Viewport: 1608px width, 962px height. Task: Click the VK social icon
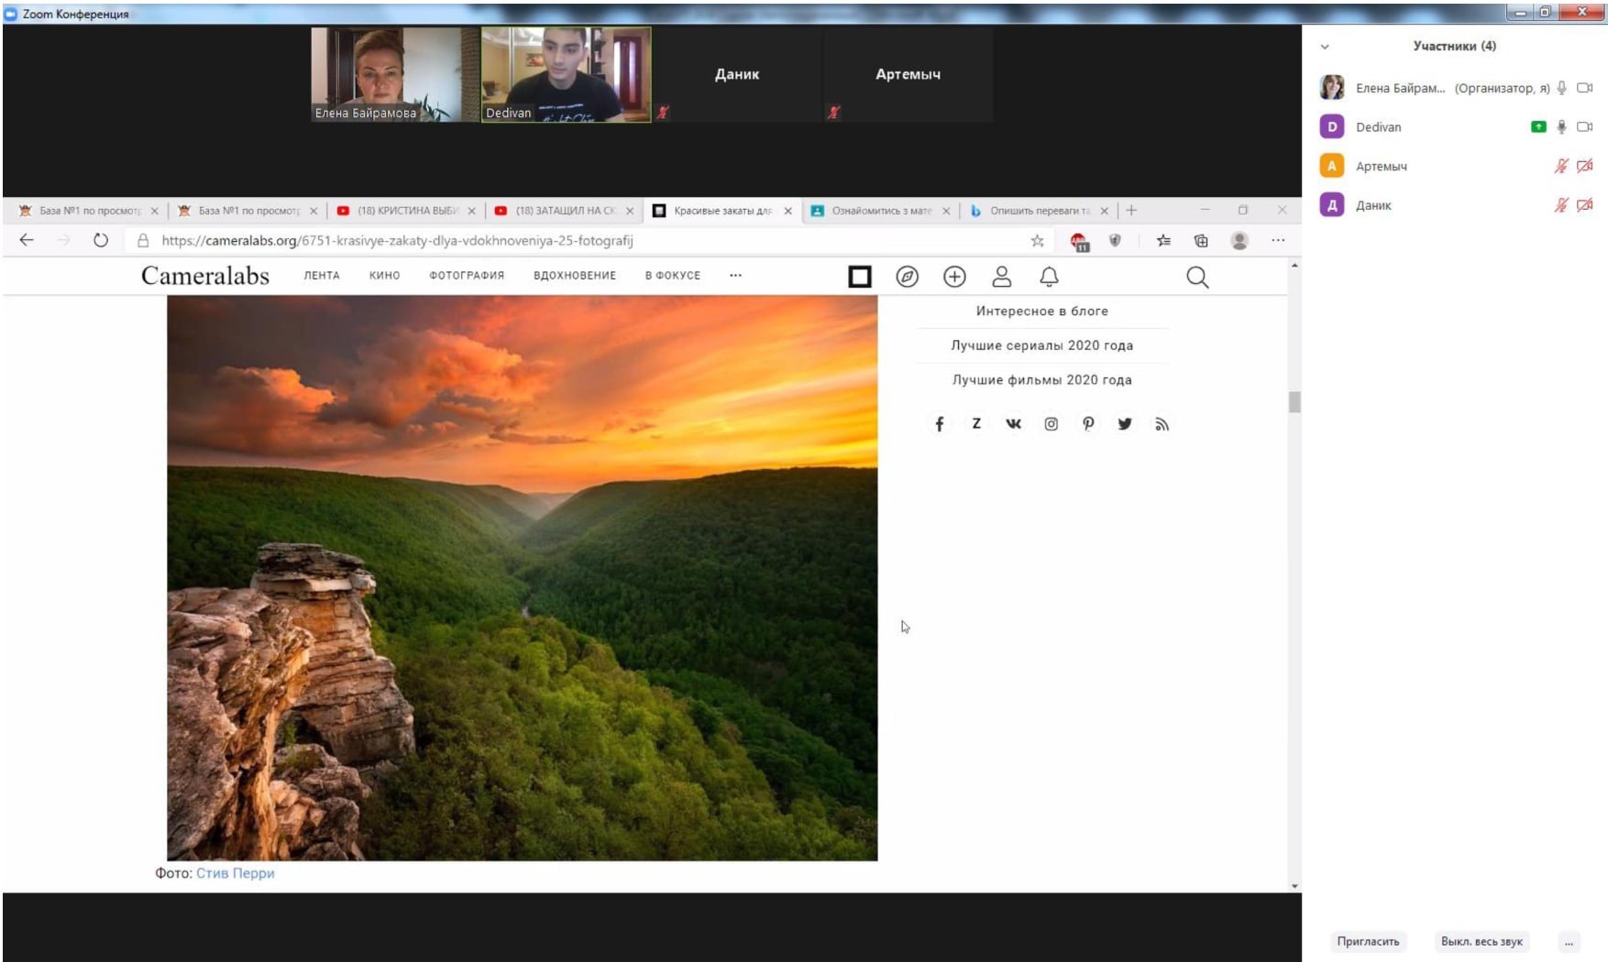1013,424
